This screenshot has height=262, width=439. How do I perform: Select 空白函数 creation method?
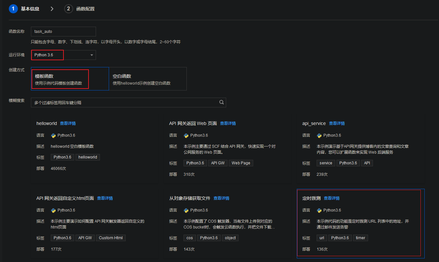click(x=148, y=79)
